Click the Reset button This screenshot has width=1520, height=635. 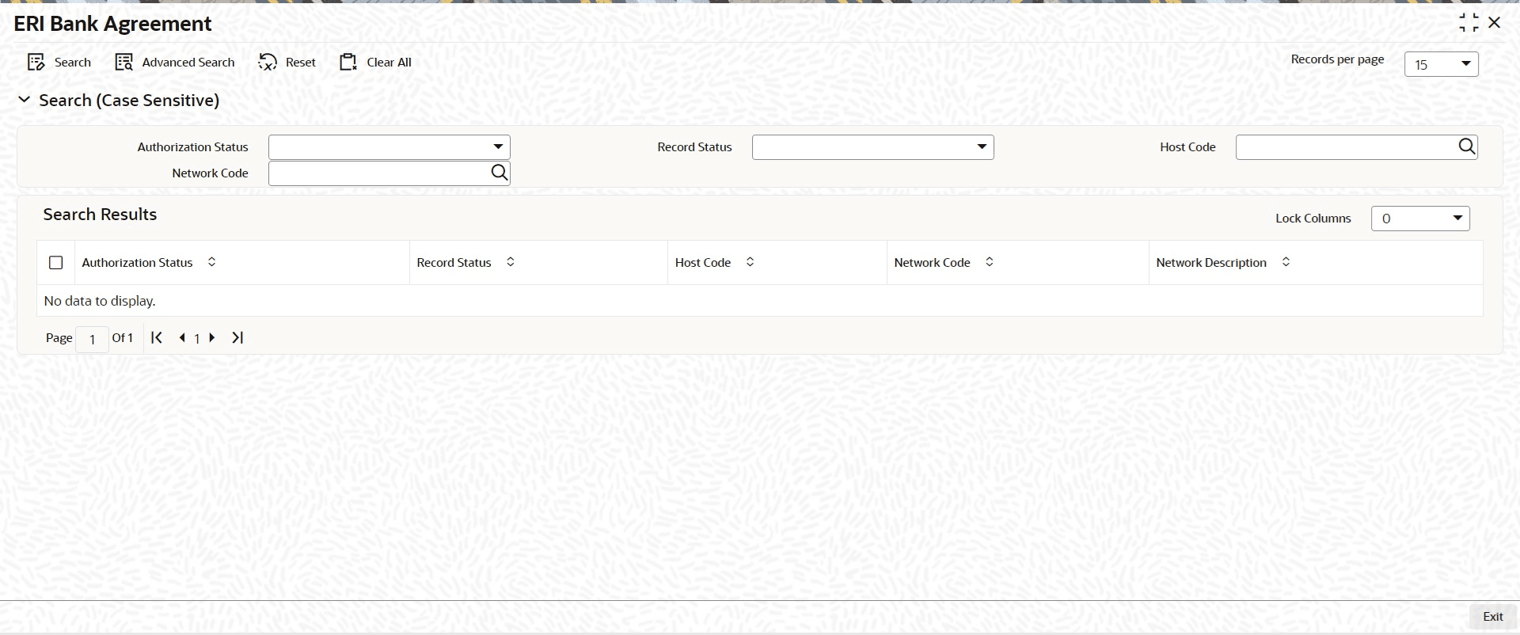pyautogui.click(x=287, y=63)
